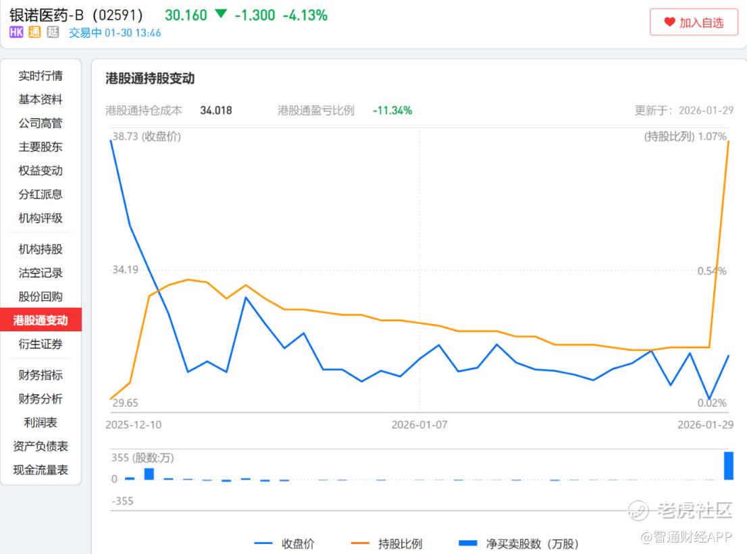Open the 基本资料 sidebar item
Screen dimensions: 747x554
[41, 99]
